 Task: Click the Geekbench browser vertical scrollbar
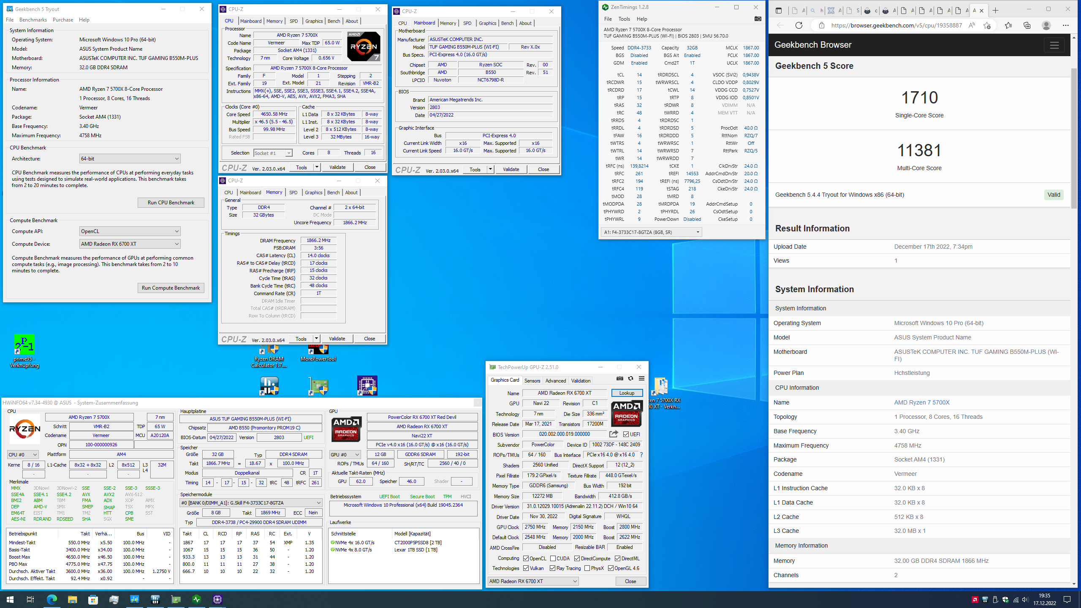pyautogui.click(x=1074, y=139)
